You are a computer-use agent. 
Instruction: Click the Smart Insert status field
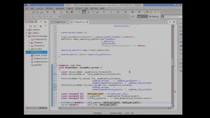[x=116, y=113]
